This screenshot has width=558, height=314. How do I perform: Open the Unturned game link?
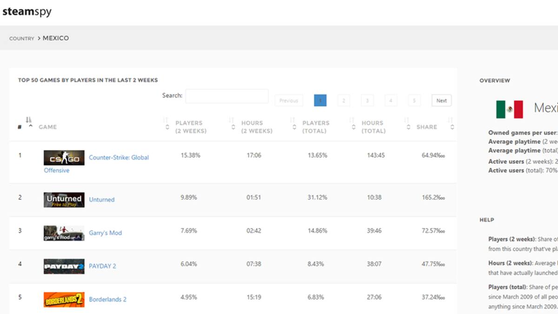pos(102,200)
